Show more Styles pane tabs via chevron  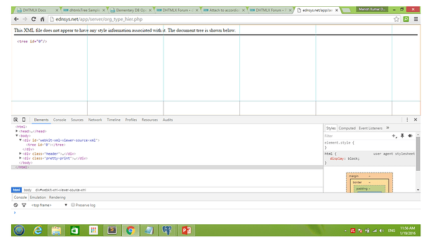388,128
